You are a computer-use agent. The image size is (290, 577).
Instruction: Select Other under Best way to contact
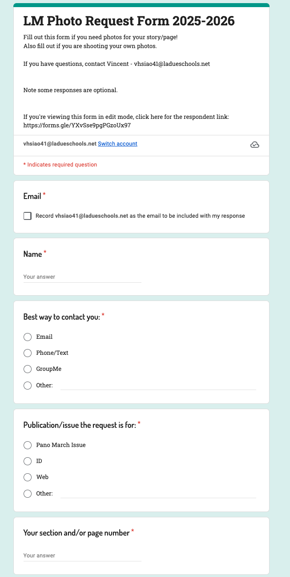(x=28, y=385)
